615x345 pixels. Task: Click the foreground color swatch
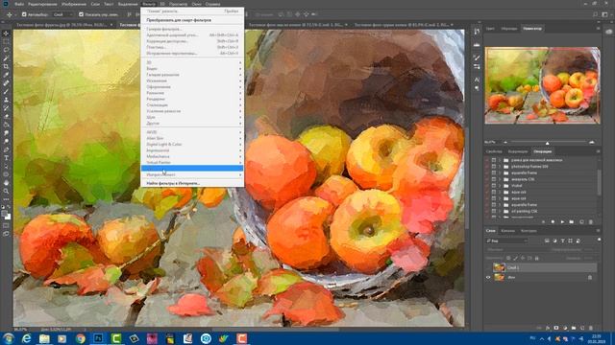tap(4, 214)
